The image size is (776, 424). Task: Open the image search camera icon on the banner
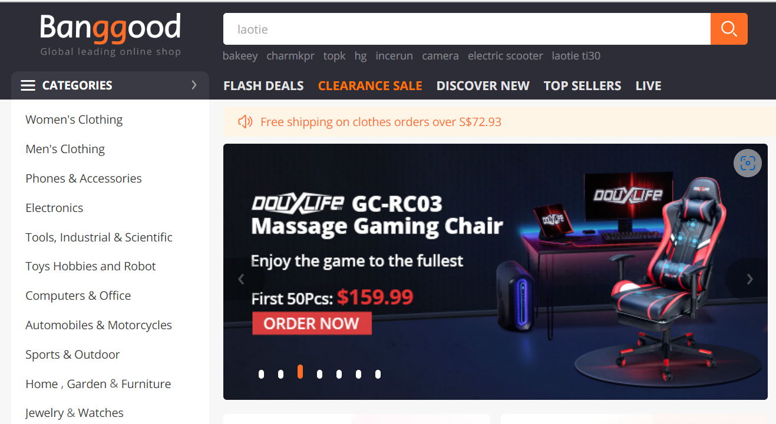pyautogui.click(x=748, y=163)
